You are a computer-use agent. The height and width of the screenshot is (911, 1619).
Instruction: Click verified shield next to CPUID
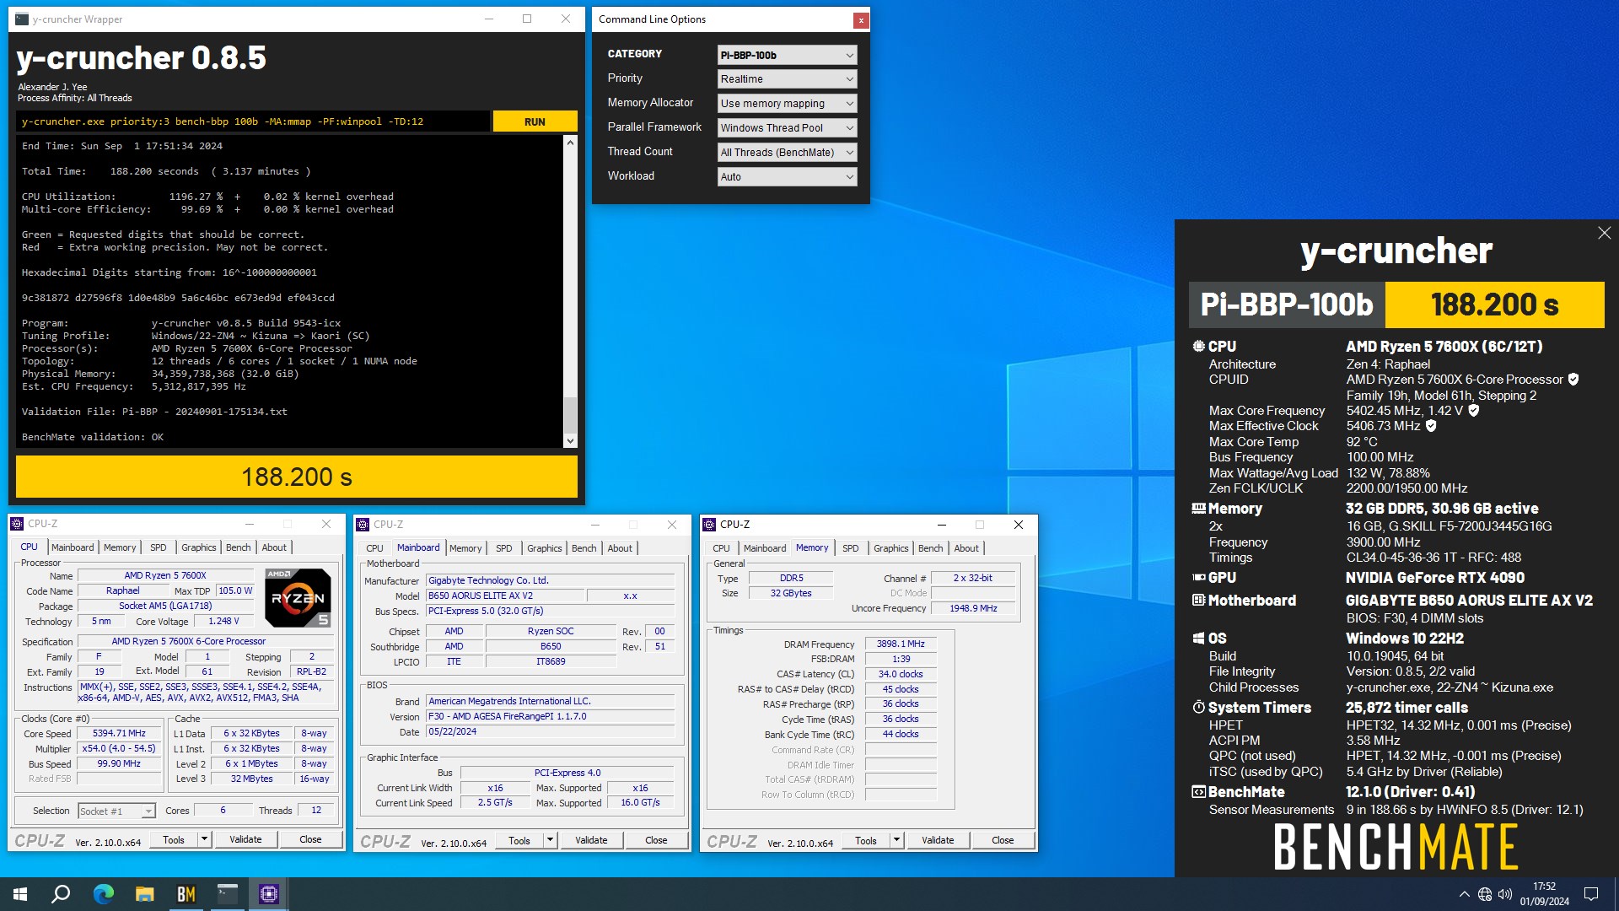[x=1573, y=380]
